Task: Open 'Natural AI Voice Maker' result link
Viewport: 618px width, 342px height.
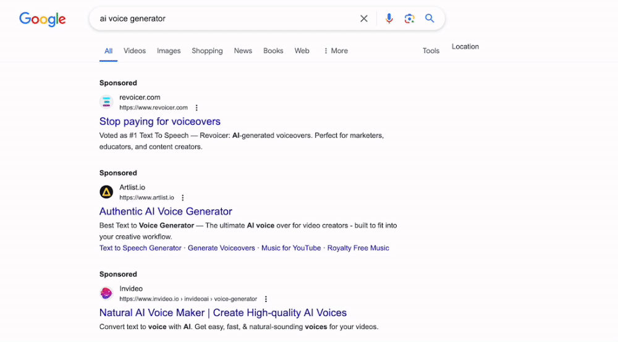Action: tap(223, 312)
